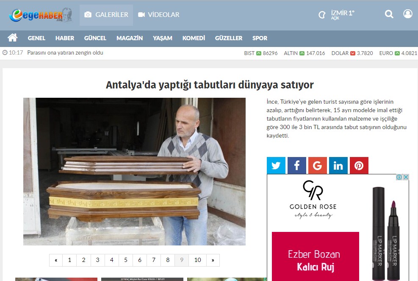Open the user account icon
Image resolution: width=418 pixels, height=281 pixels.
point(407,14)
